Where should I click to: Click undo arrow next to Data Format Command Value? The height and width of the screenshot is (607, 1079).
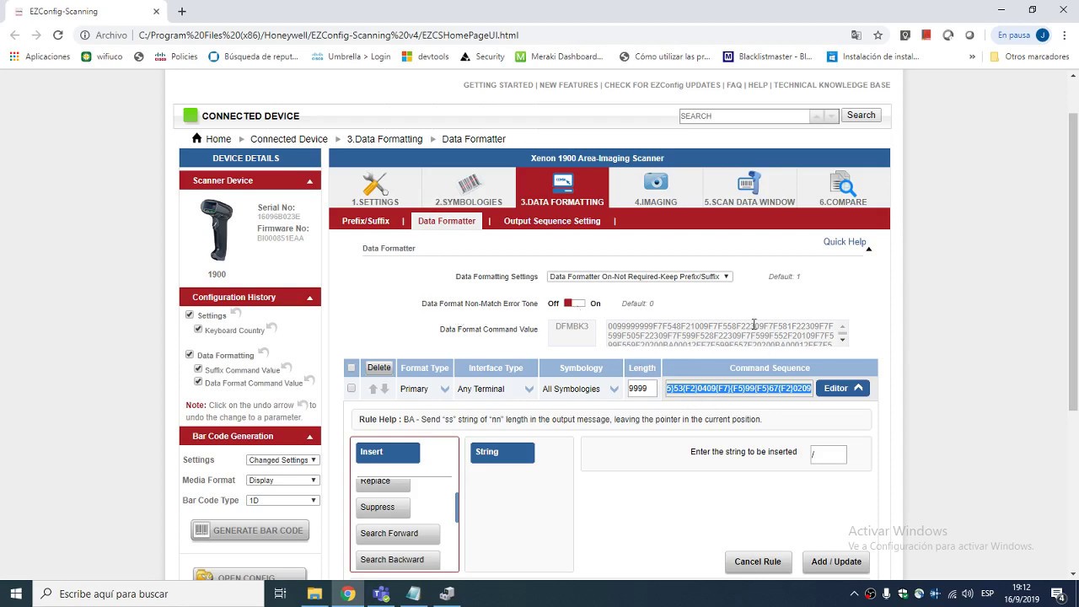(309, 380)
